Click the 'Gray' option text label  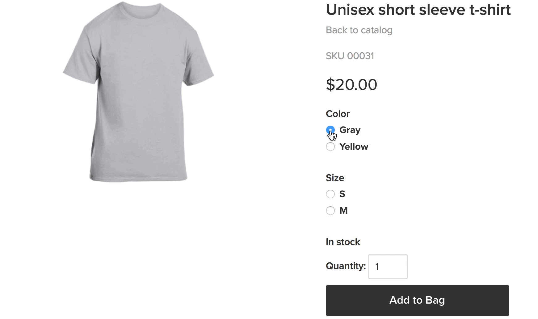pyautogui.click(x=350, y=130)
